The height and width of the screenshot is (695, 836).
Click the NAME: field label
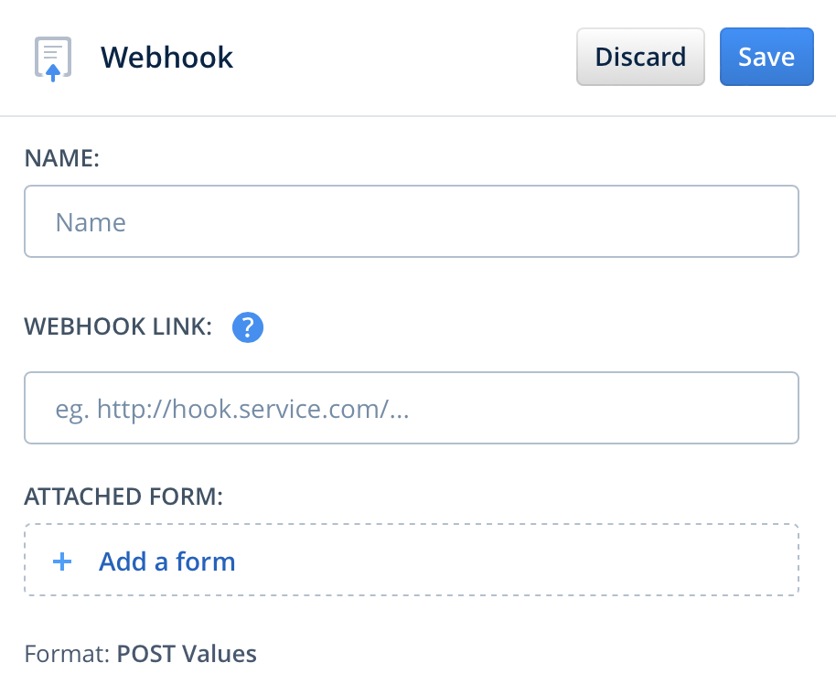(x=61, y=158)
